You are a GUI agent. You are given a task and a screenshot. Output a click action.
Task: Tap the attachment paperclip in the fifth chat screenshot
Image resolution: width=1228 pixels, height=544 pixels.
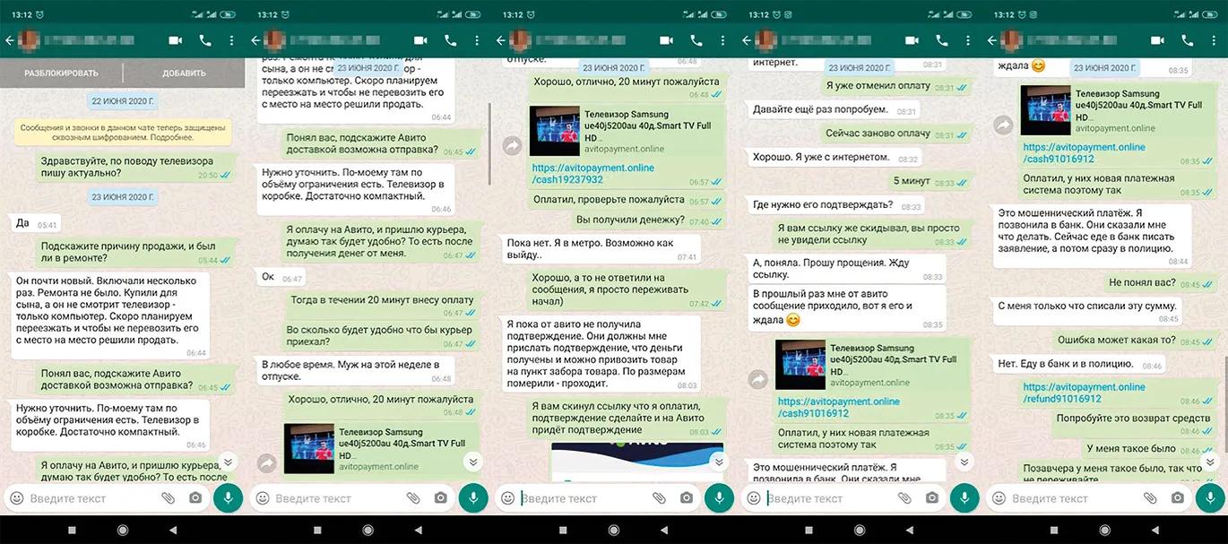(1150, 497)
